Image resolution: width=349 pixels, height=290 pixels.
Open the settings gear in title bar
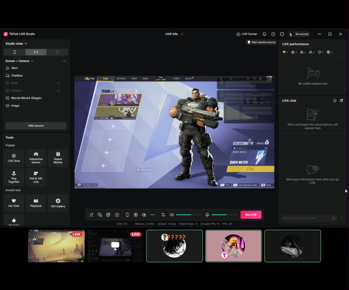(282, 34)
